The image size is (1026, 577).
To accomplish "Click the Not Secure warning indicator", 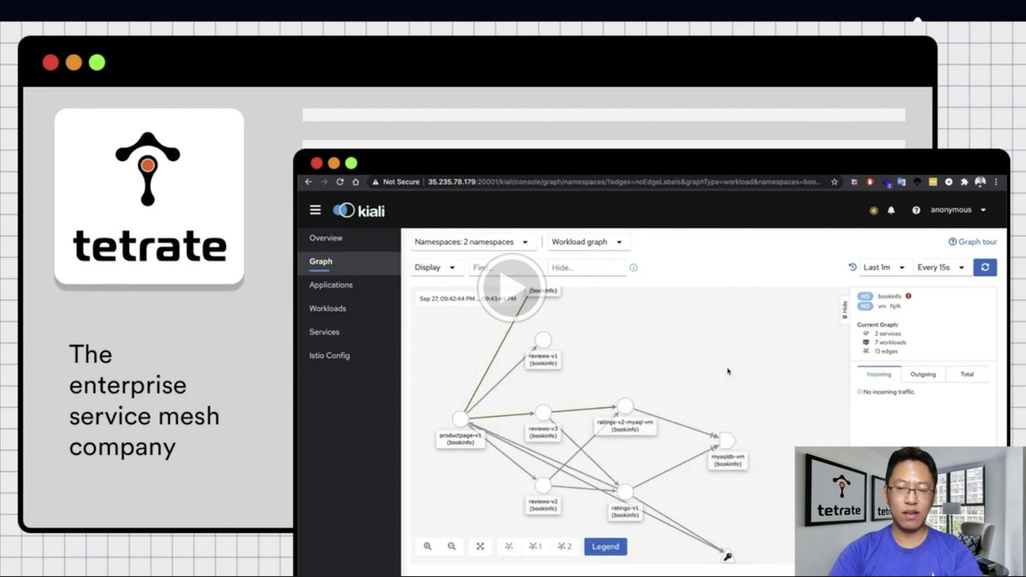I will (x=396, y=182).
